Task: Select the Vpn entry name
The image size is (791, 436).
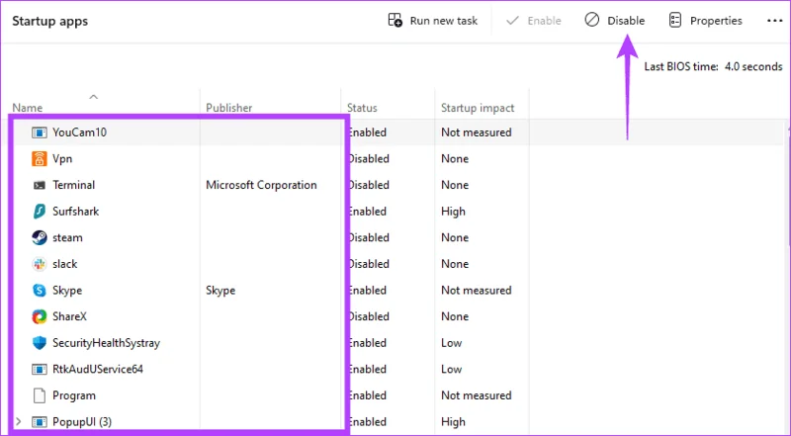Action: 62,159
